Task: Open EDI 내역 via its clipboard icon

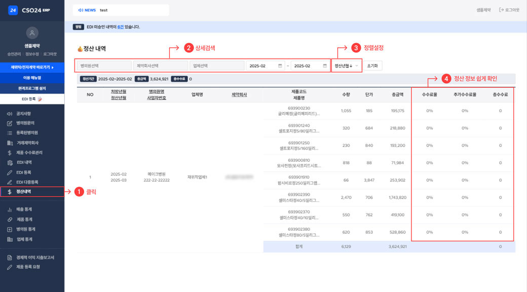Action: [x=10, y=163]
